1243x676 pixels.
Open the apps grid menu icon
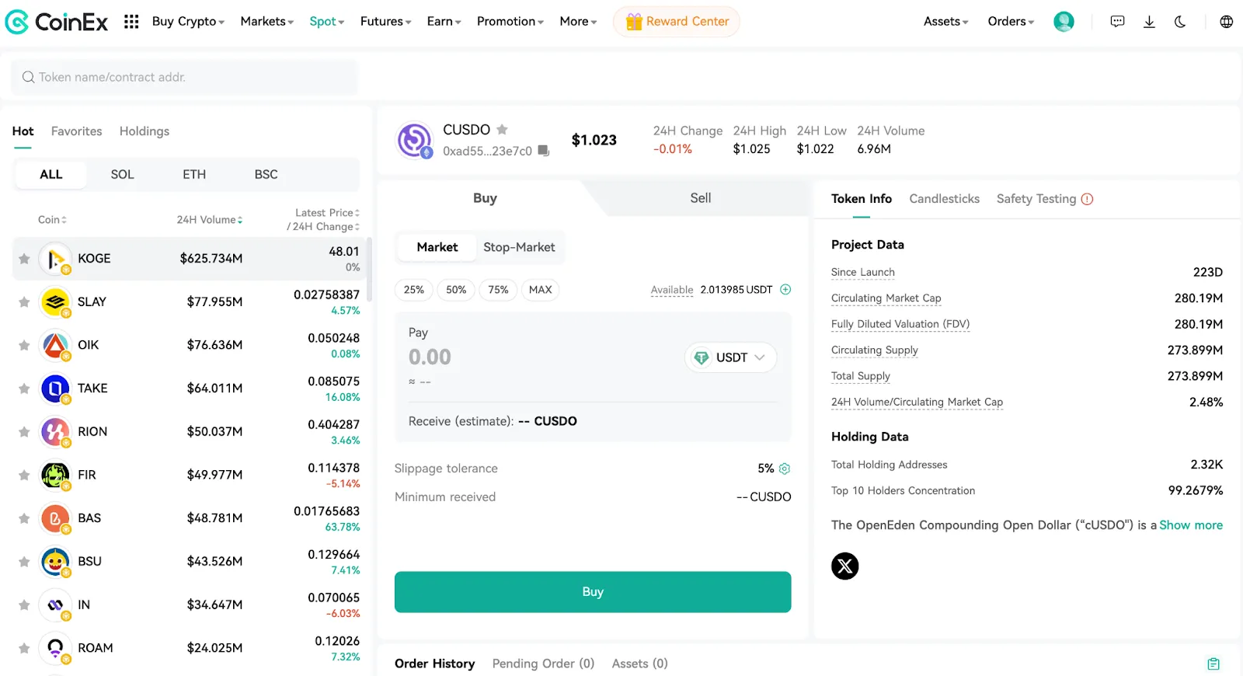[131, 22]
